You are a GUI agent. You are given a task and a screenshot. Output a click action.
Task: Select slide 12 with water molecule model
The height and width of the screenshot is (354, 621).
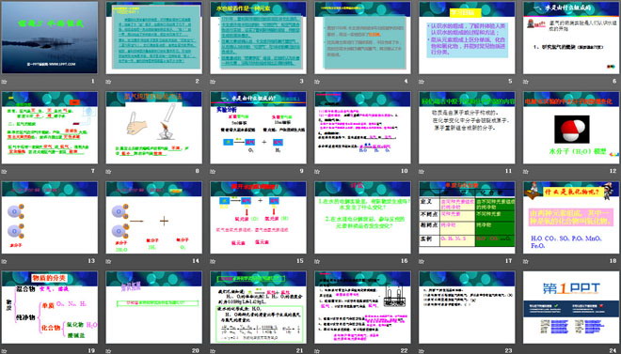(571, 128)
